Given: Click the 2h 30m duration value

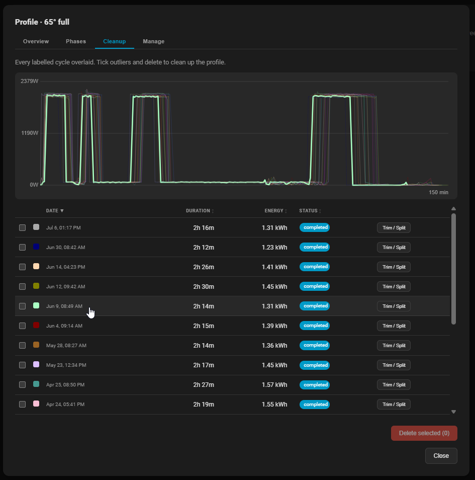Looking at the screenshot, I should (204, 286).
